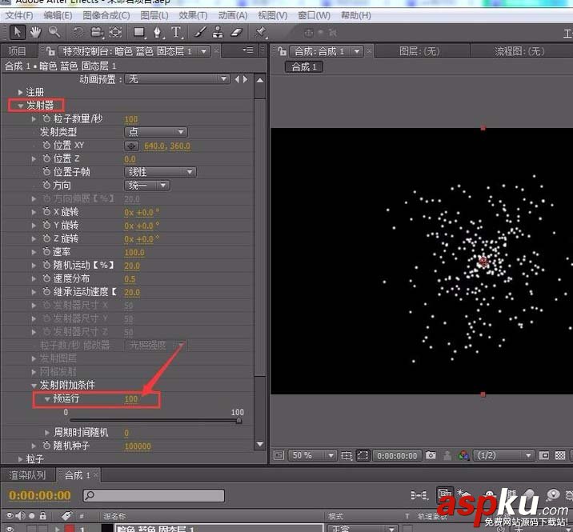Toggle stopwatch for 速率

click(46, 252)
